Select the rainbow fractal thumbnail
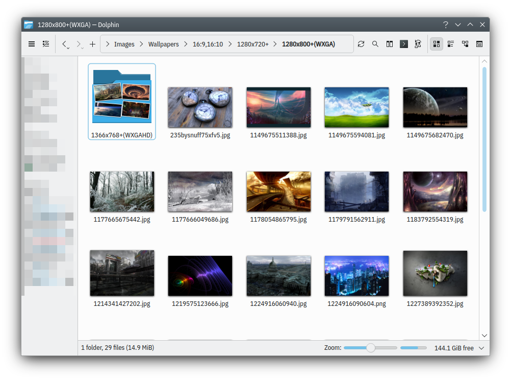Viewport: 511px width, 381px height. tap(200, 276)
